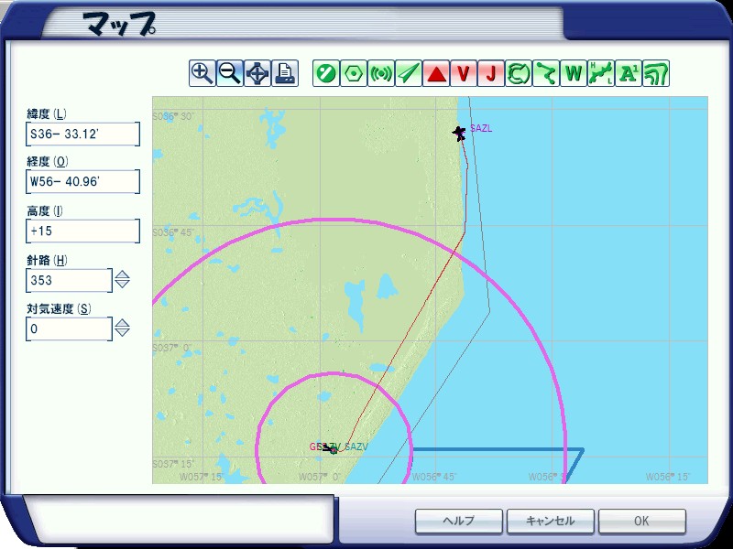733x549 pixels.
Task: Toggle red triangle intersections icon
Action: (x=436, y=73)
